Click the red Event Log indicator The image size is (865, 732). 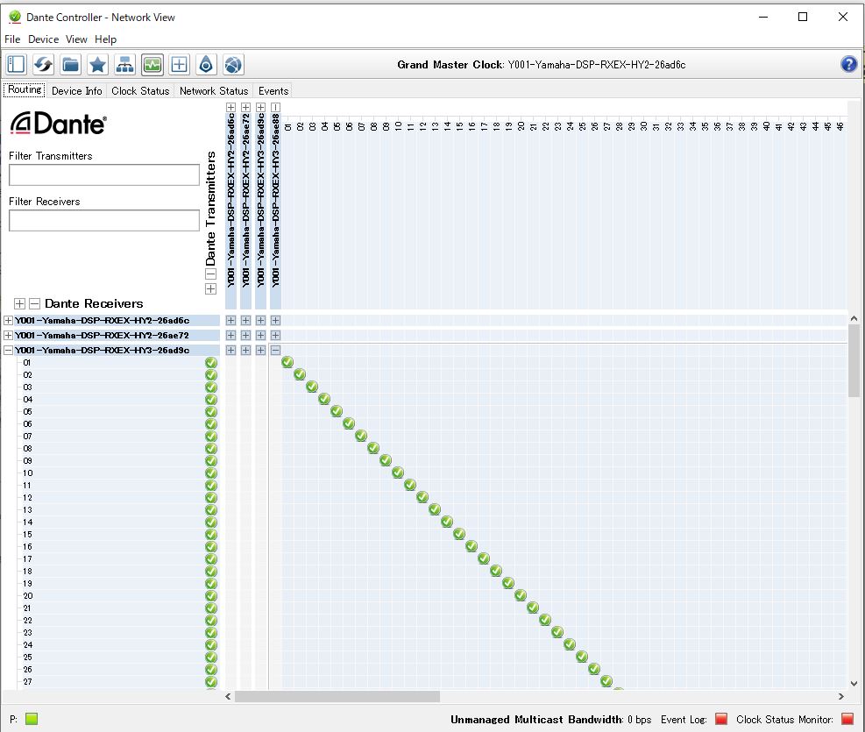click(x=721, y=720)
